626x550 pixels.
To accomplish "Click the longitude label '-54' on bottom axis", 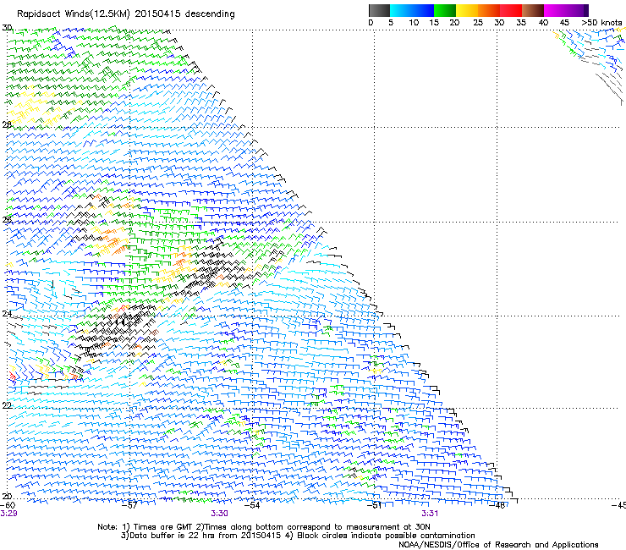I will pyautogui.click(x=252, y=505).
